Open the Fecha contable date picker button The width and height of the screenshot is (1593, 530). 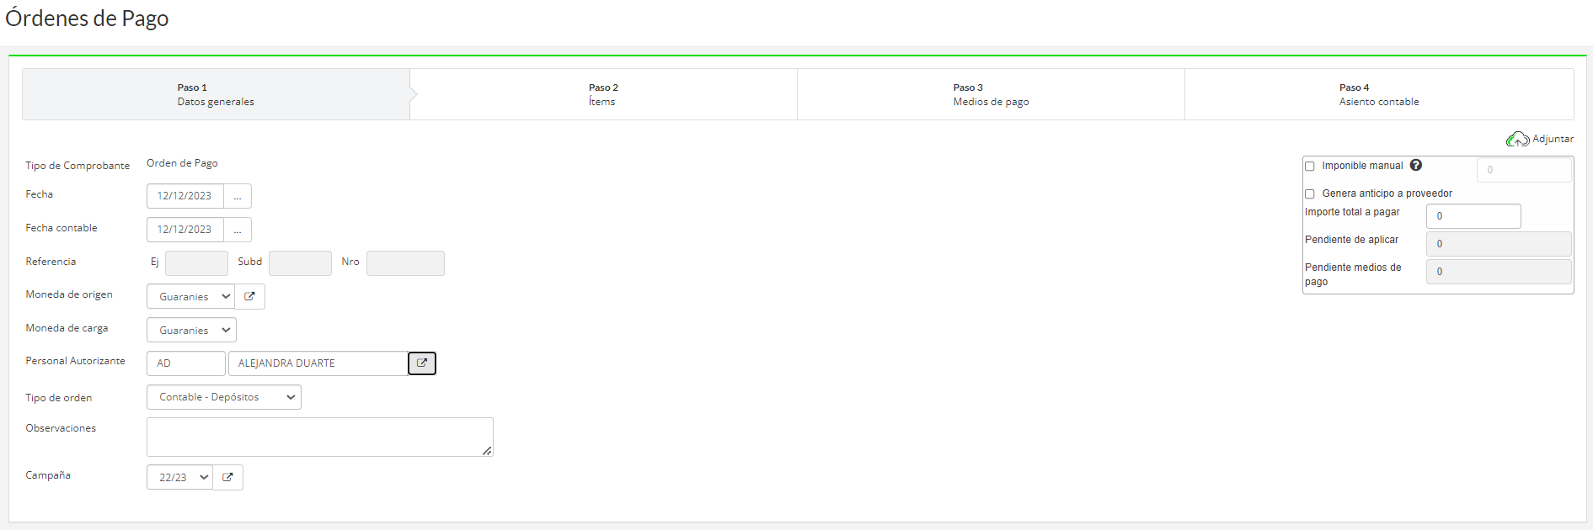point(238,230)
